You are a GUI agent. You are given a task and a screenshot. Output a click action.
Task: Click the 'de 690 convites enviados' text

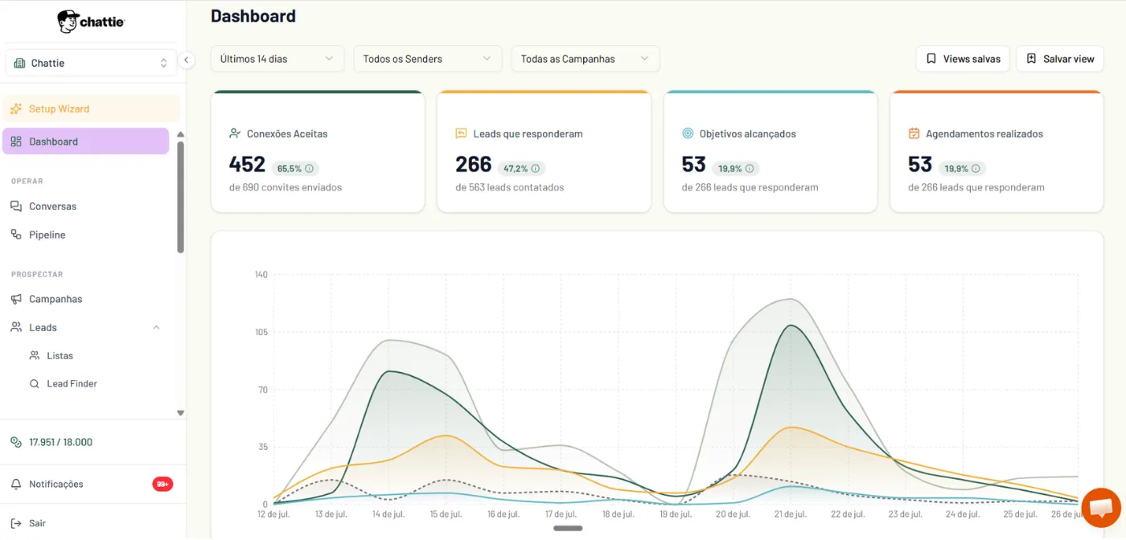point(286,187)
